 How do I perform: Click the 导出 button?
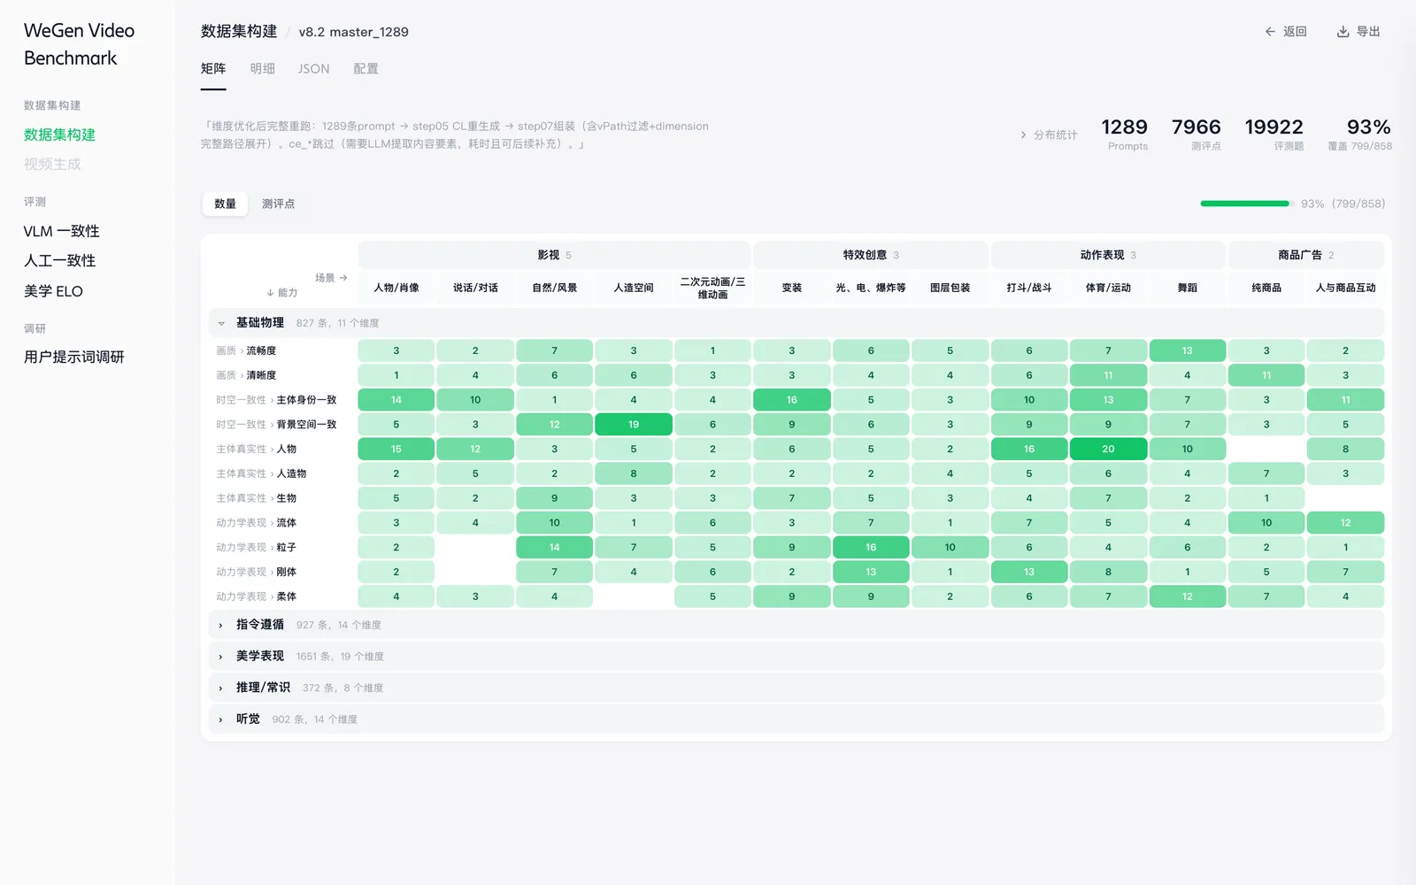pos(1358,32)
